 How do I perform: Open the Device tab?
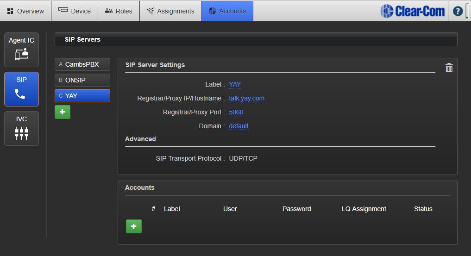(x=75, y=11)
